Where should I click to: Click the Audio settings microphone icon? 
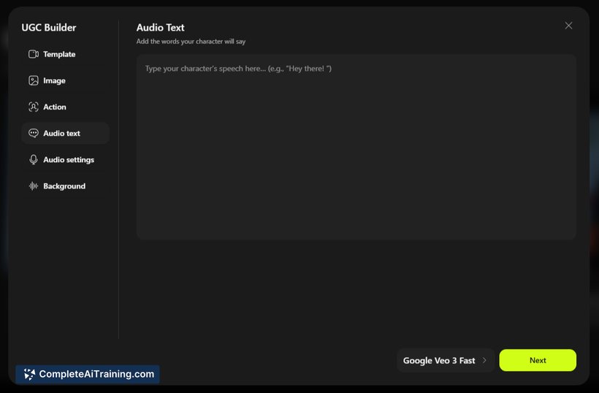point(33,160)
